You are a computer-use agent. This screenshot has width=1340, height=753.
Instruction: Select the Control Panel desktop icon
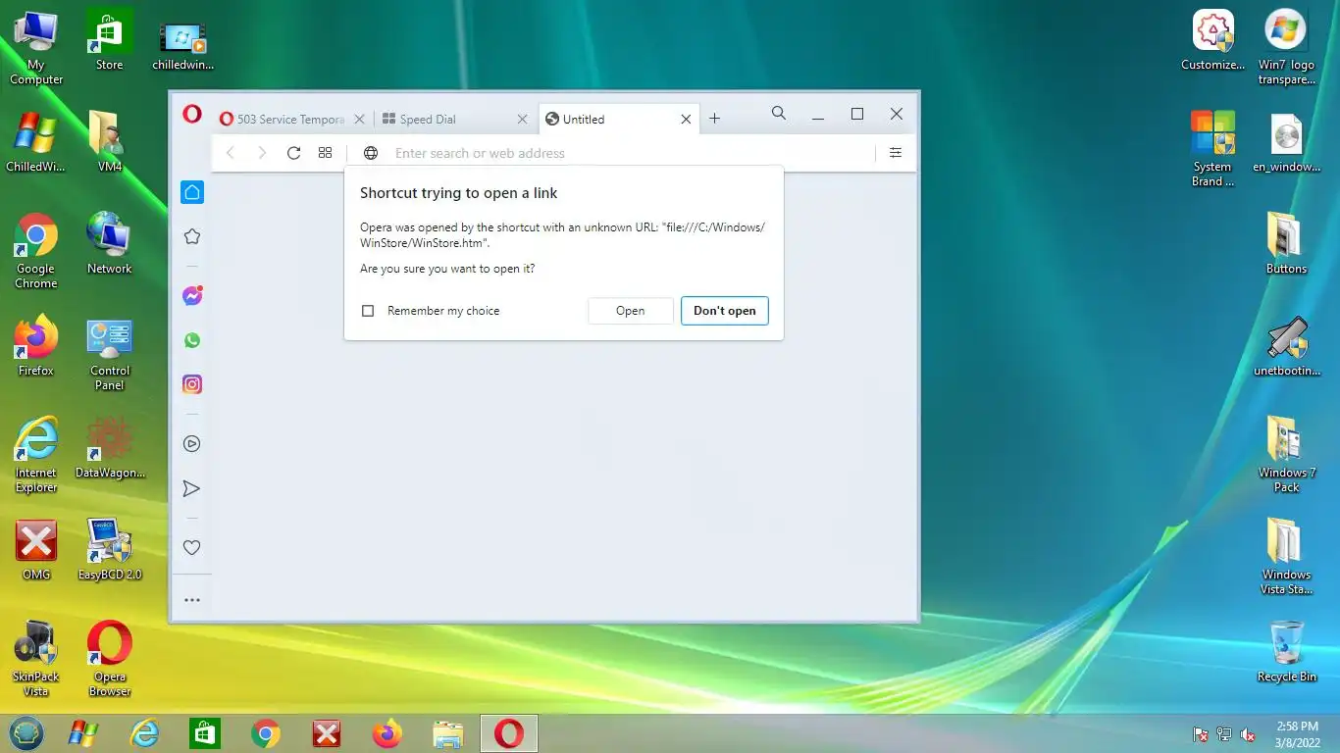tap(110, 354)
